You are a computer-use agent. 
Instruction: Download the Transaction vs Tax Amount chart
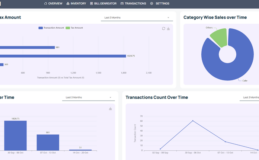pos(168,28)
